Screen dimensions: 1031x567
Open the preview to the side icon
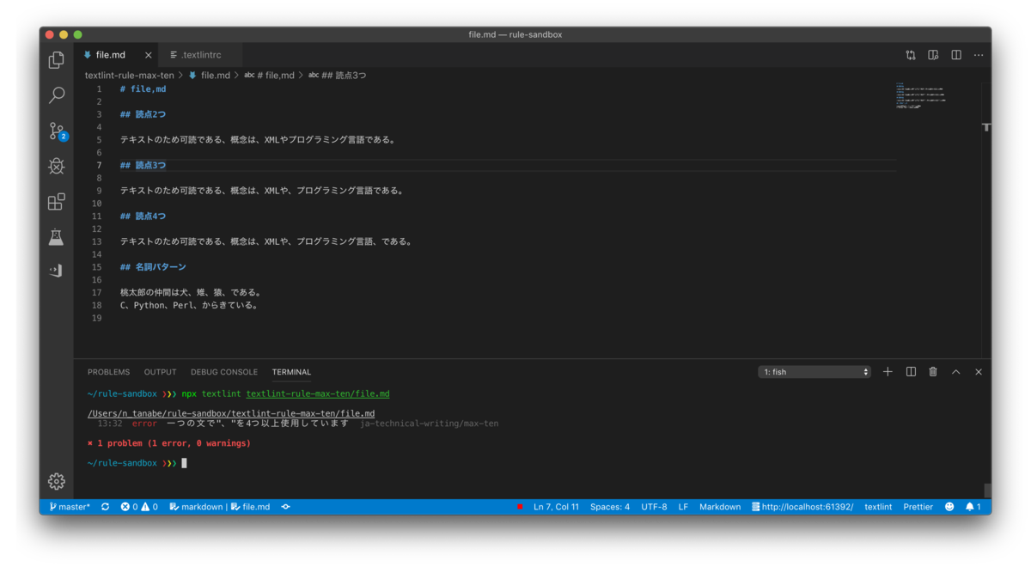pos(933,55)
